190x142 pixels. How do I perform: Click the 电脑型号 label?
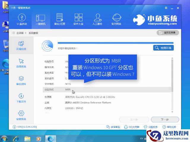coord(49,62)
